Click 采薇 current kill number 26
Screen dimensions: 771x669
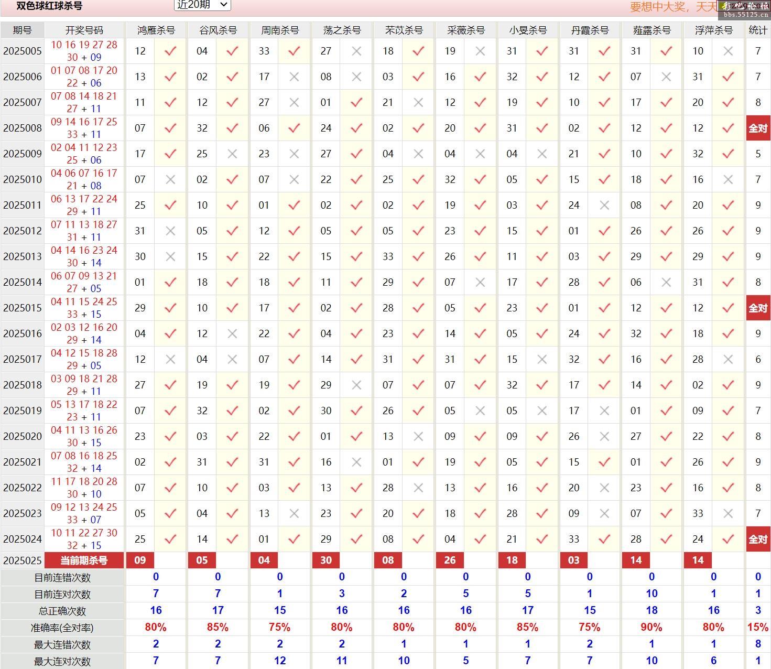click(x=450, y=560)
